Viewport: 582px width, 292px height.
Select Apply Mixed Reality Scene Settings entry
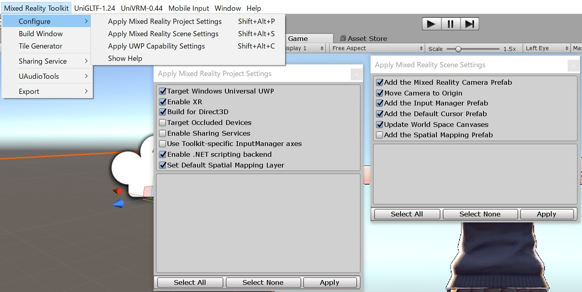[x=188, y=33]
